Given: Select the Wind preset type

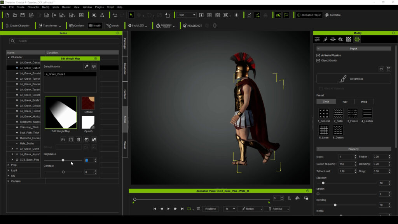Looking at the screenshot, I should (x=364, y=101).
